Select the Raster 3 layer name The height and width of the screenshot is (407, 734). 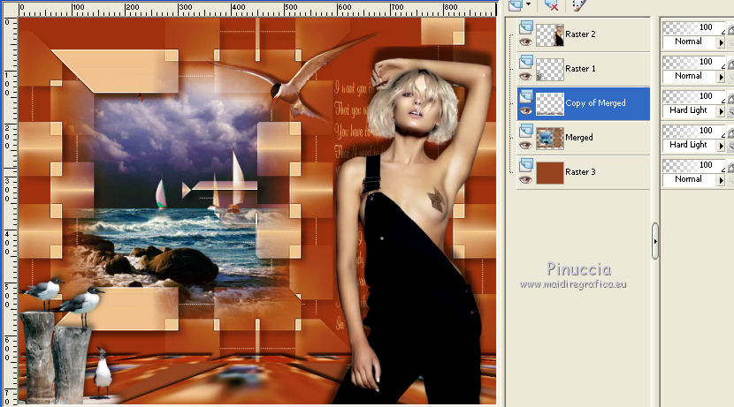click(x=580, y=172)
